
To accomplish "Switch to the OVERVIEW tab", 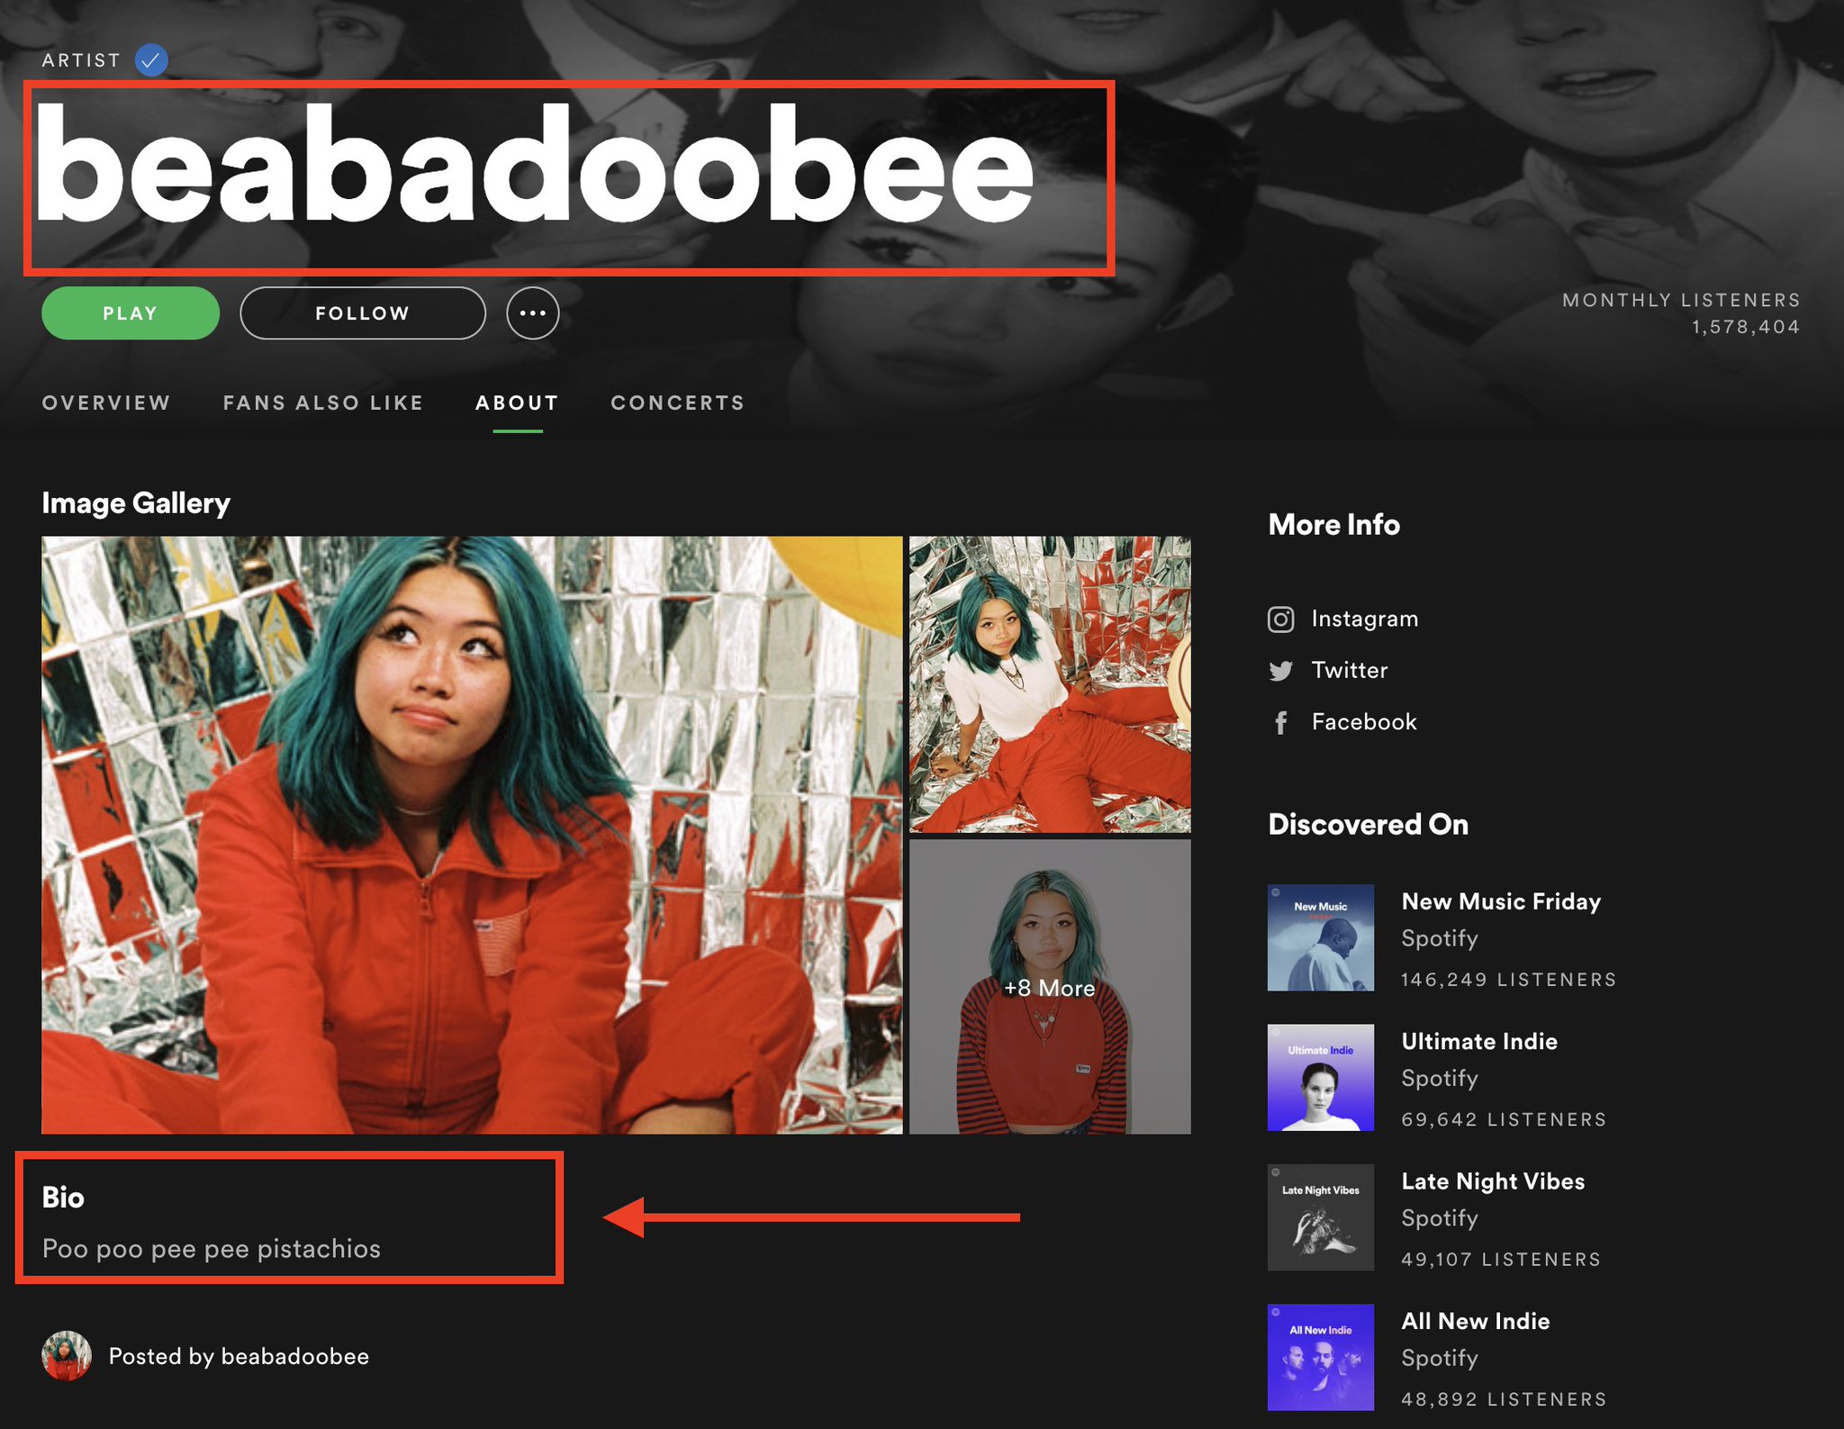I will (106, 402).
